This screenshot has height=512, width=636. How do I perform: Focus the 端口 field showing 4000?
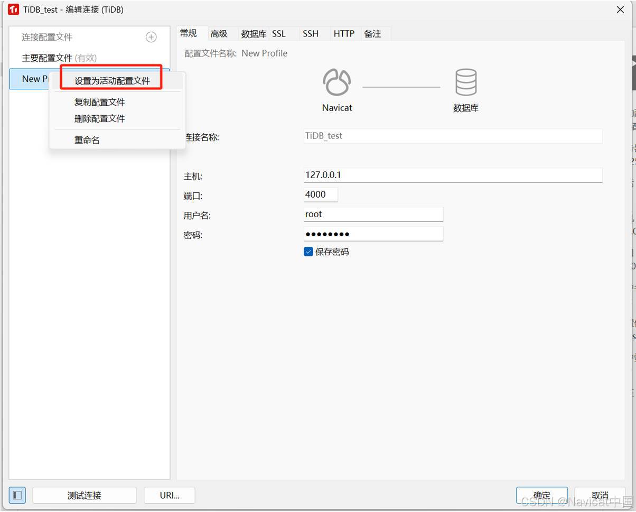click(321, 194)
